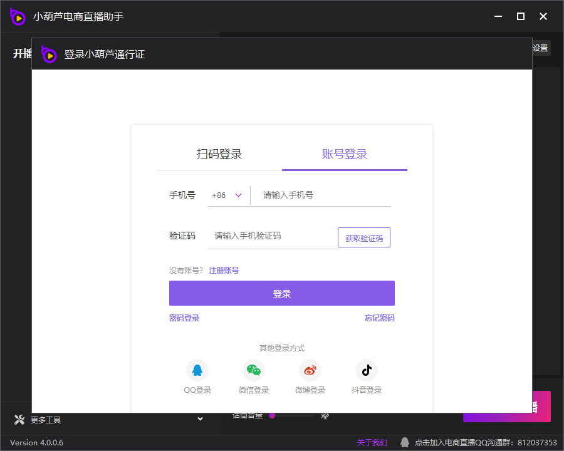Open the 注册账号 link
Viewport: 564px width, 451px height.
[x=224, y=271]
